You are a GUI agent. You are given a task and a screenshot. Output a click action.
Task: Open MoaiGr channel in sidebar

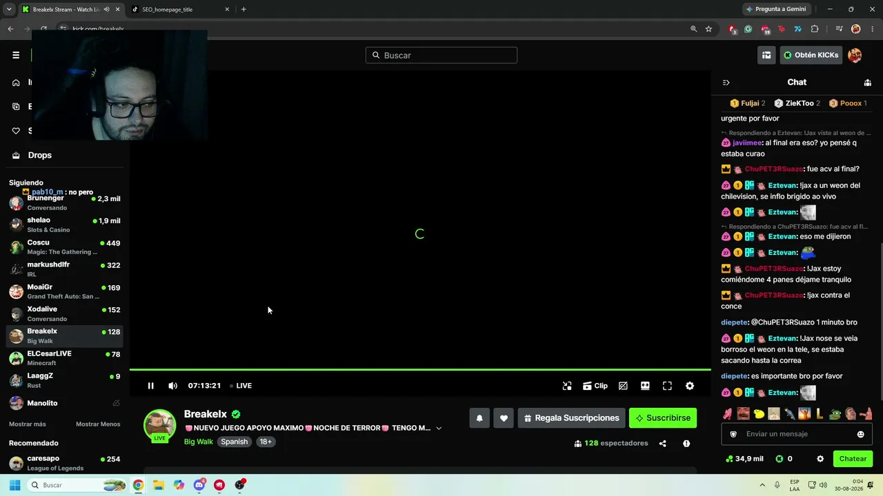point(65,291)
